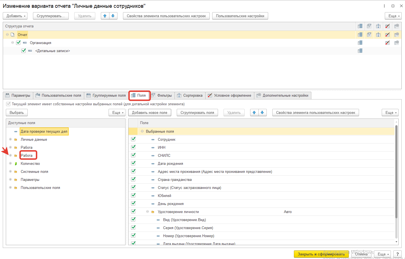Click the fields icon in the Организация row
The width and height of the screenshot is (405, 259).
coord(360,43)
